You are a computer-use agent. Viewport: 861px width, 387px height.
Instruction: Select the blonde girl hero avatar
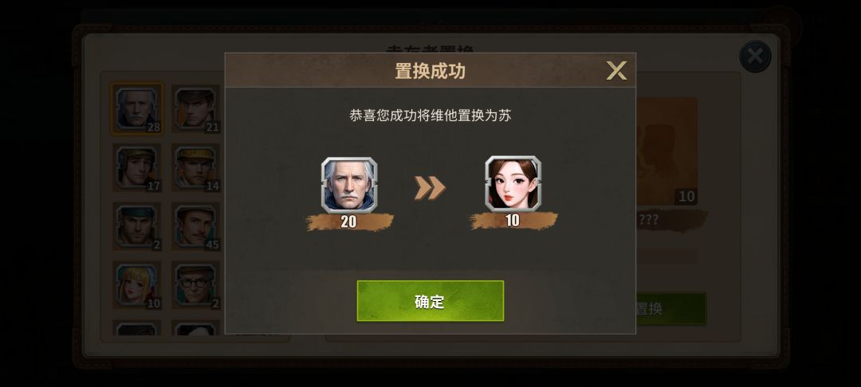click(x=137, y=285)
